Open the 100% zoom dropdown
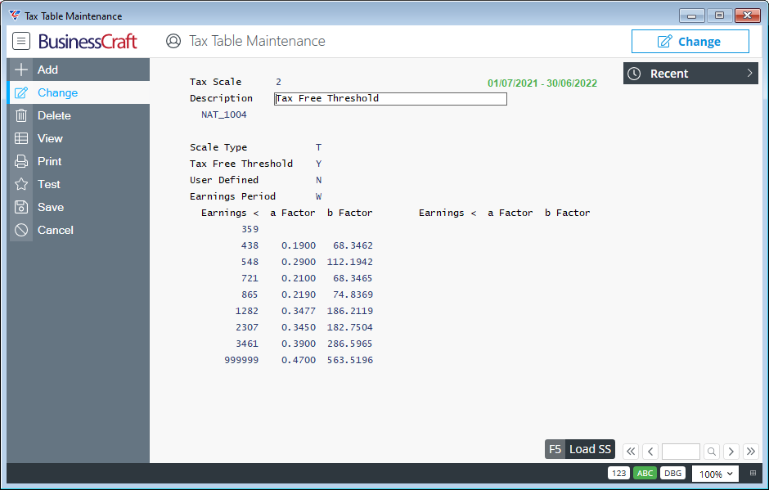Viewport: 769px width, 490px height. pos(715,474)
